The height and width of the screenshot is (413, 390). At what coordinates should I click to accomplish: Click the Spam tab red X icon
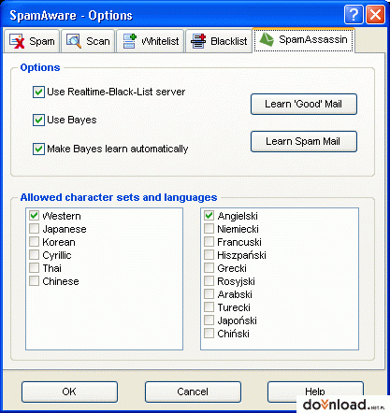click(x=17, y=41)
